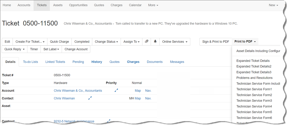Click the bell notification icon

click(x=155, y=42)
